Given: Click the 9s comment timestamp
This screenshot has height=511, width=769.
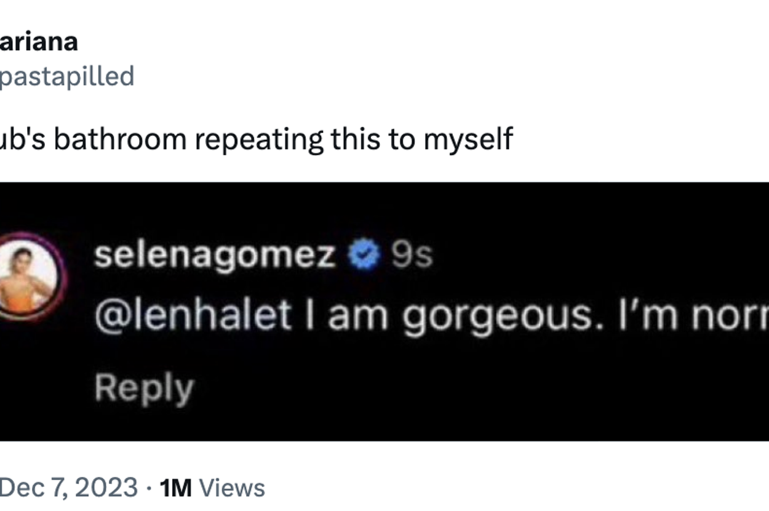Looking at the screenshot, I should point(412,255).
